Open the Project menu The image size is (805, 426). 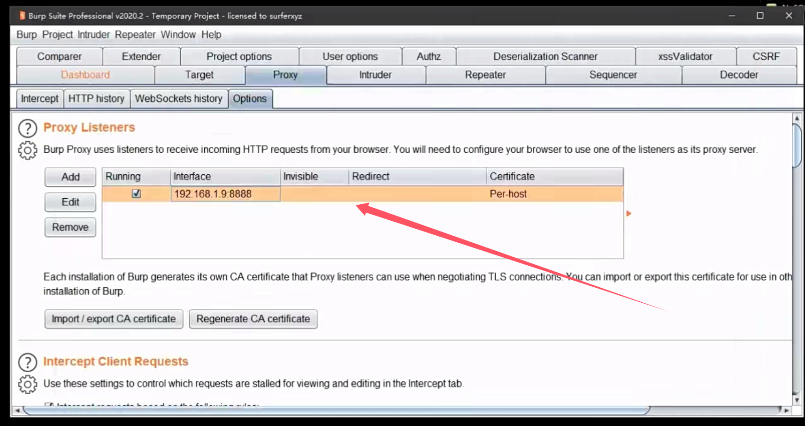(x=57, y=35)
